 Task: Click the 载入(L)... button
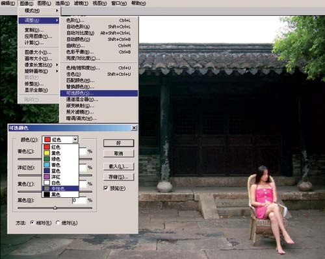click(118, 166)
